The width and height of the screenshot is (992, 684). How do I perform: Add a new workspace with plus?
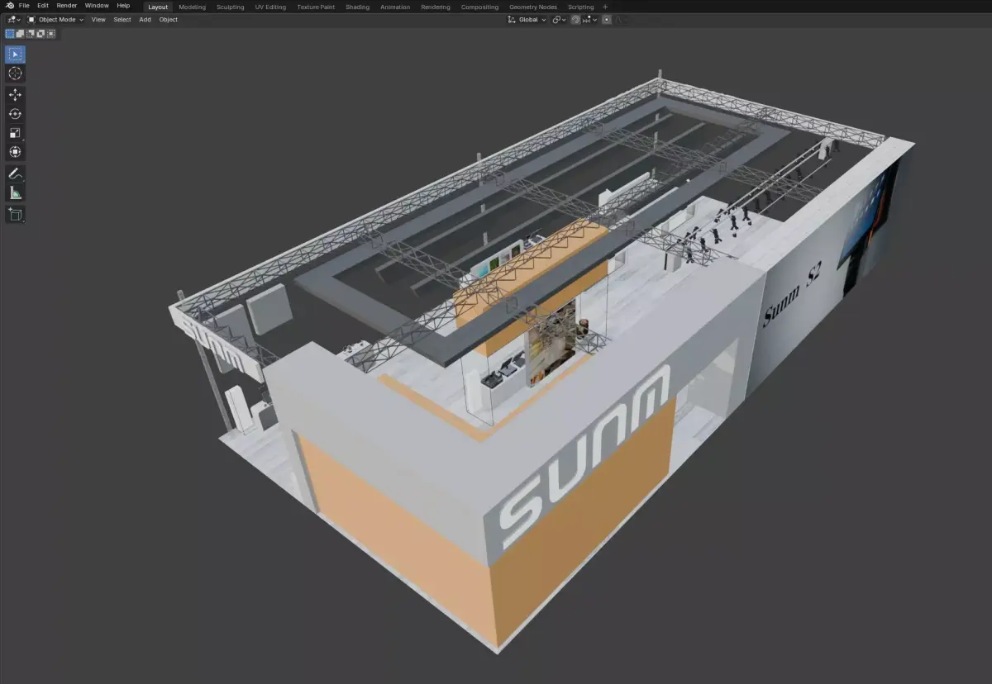click(x=605, y=7)
